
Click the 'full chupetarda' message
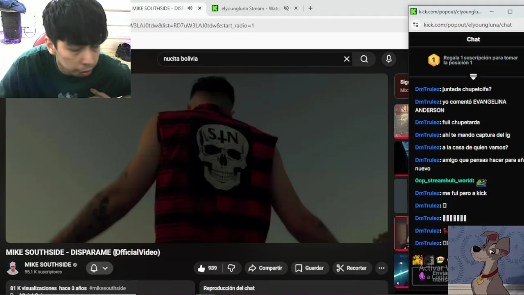click(461, 122)
